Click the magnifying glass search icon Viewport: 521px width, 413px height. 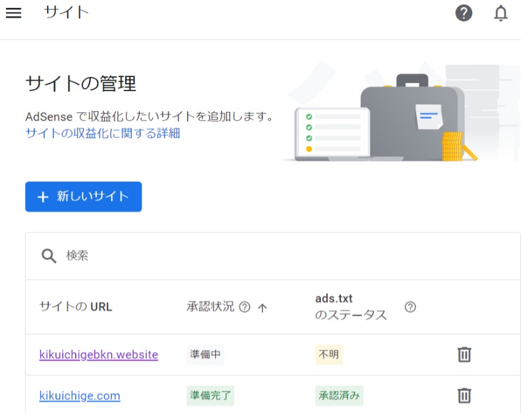point(49,255)
